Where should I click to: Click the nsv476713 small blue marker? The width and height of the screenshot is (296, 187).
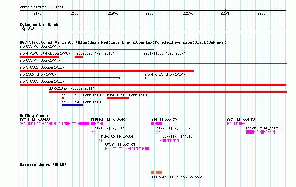pos(146,78)
